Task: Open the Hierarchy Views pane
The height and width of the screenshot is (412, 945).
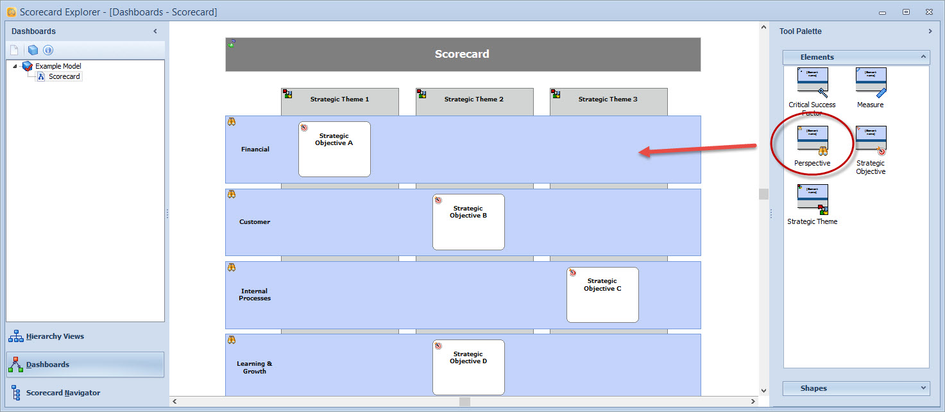Action: point(55,336)
